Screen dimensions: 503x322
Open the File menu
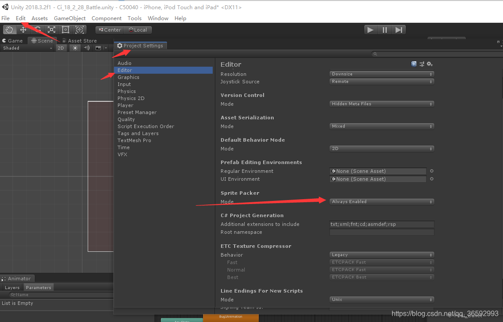point(5,18)
